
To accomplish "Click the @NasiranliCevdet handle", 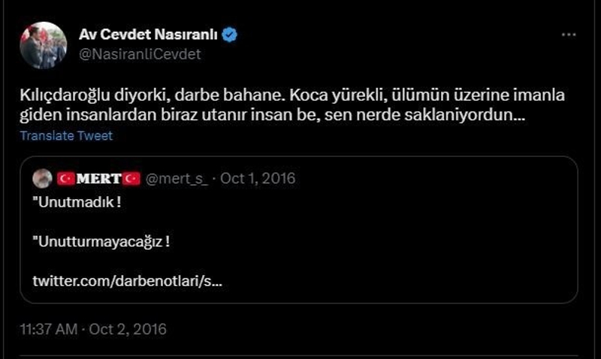I will [x=140, y=54].
